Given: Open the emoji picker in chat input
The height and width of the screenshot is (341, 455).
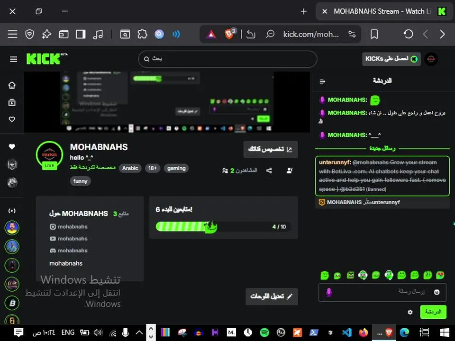Looking at the screenshot, I should click(x=437, y=292).
